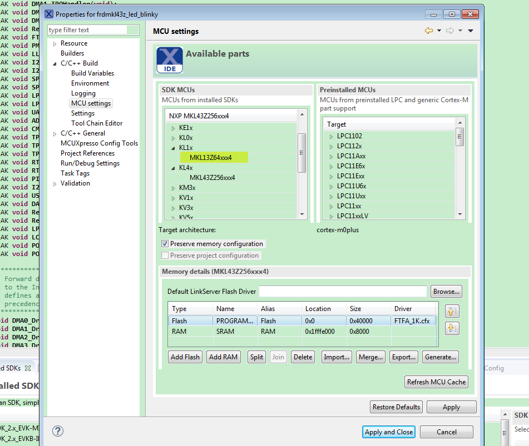Image resolution: width=529 pixels, height=446 pixels.
Task: Expand the KM3x MCU family
Action: pyautogui.click(x=174, y=188)
